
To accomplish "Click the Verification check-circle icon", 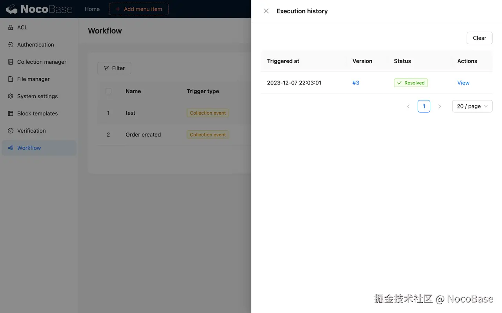I will click(11, 131).
